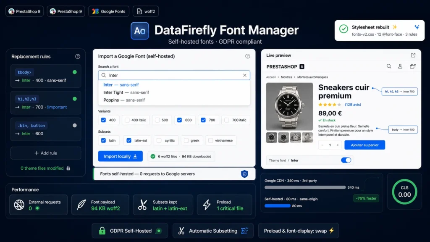The height and width of the screenshot is (242, 430).
Task: Clear the font search field with X
Action: point(245,75)
